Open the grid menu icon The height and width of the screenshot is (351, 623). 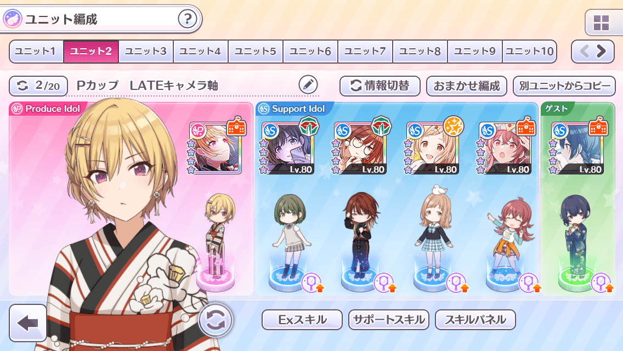click(601, 23)
